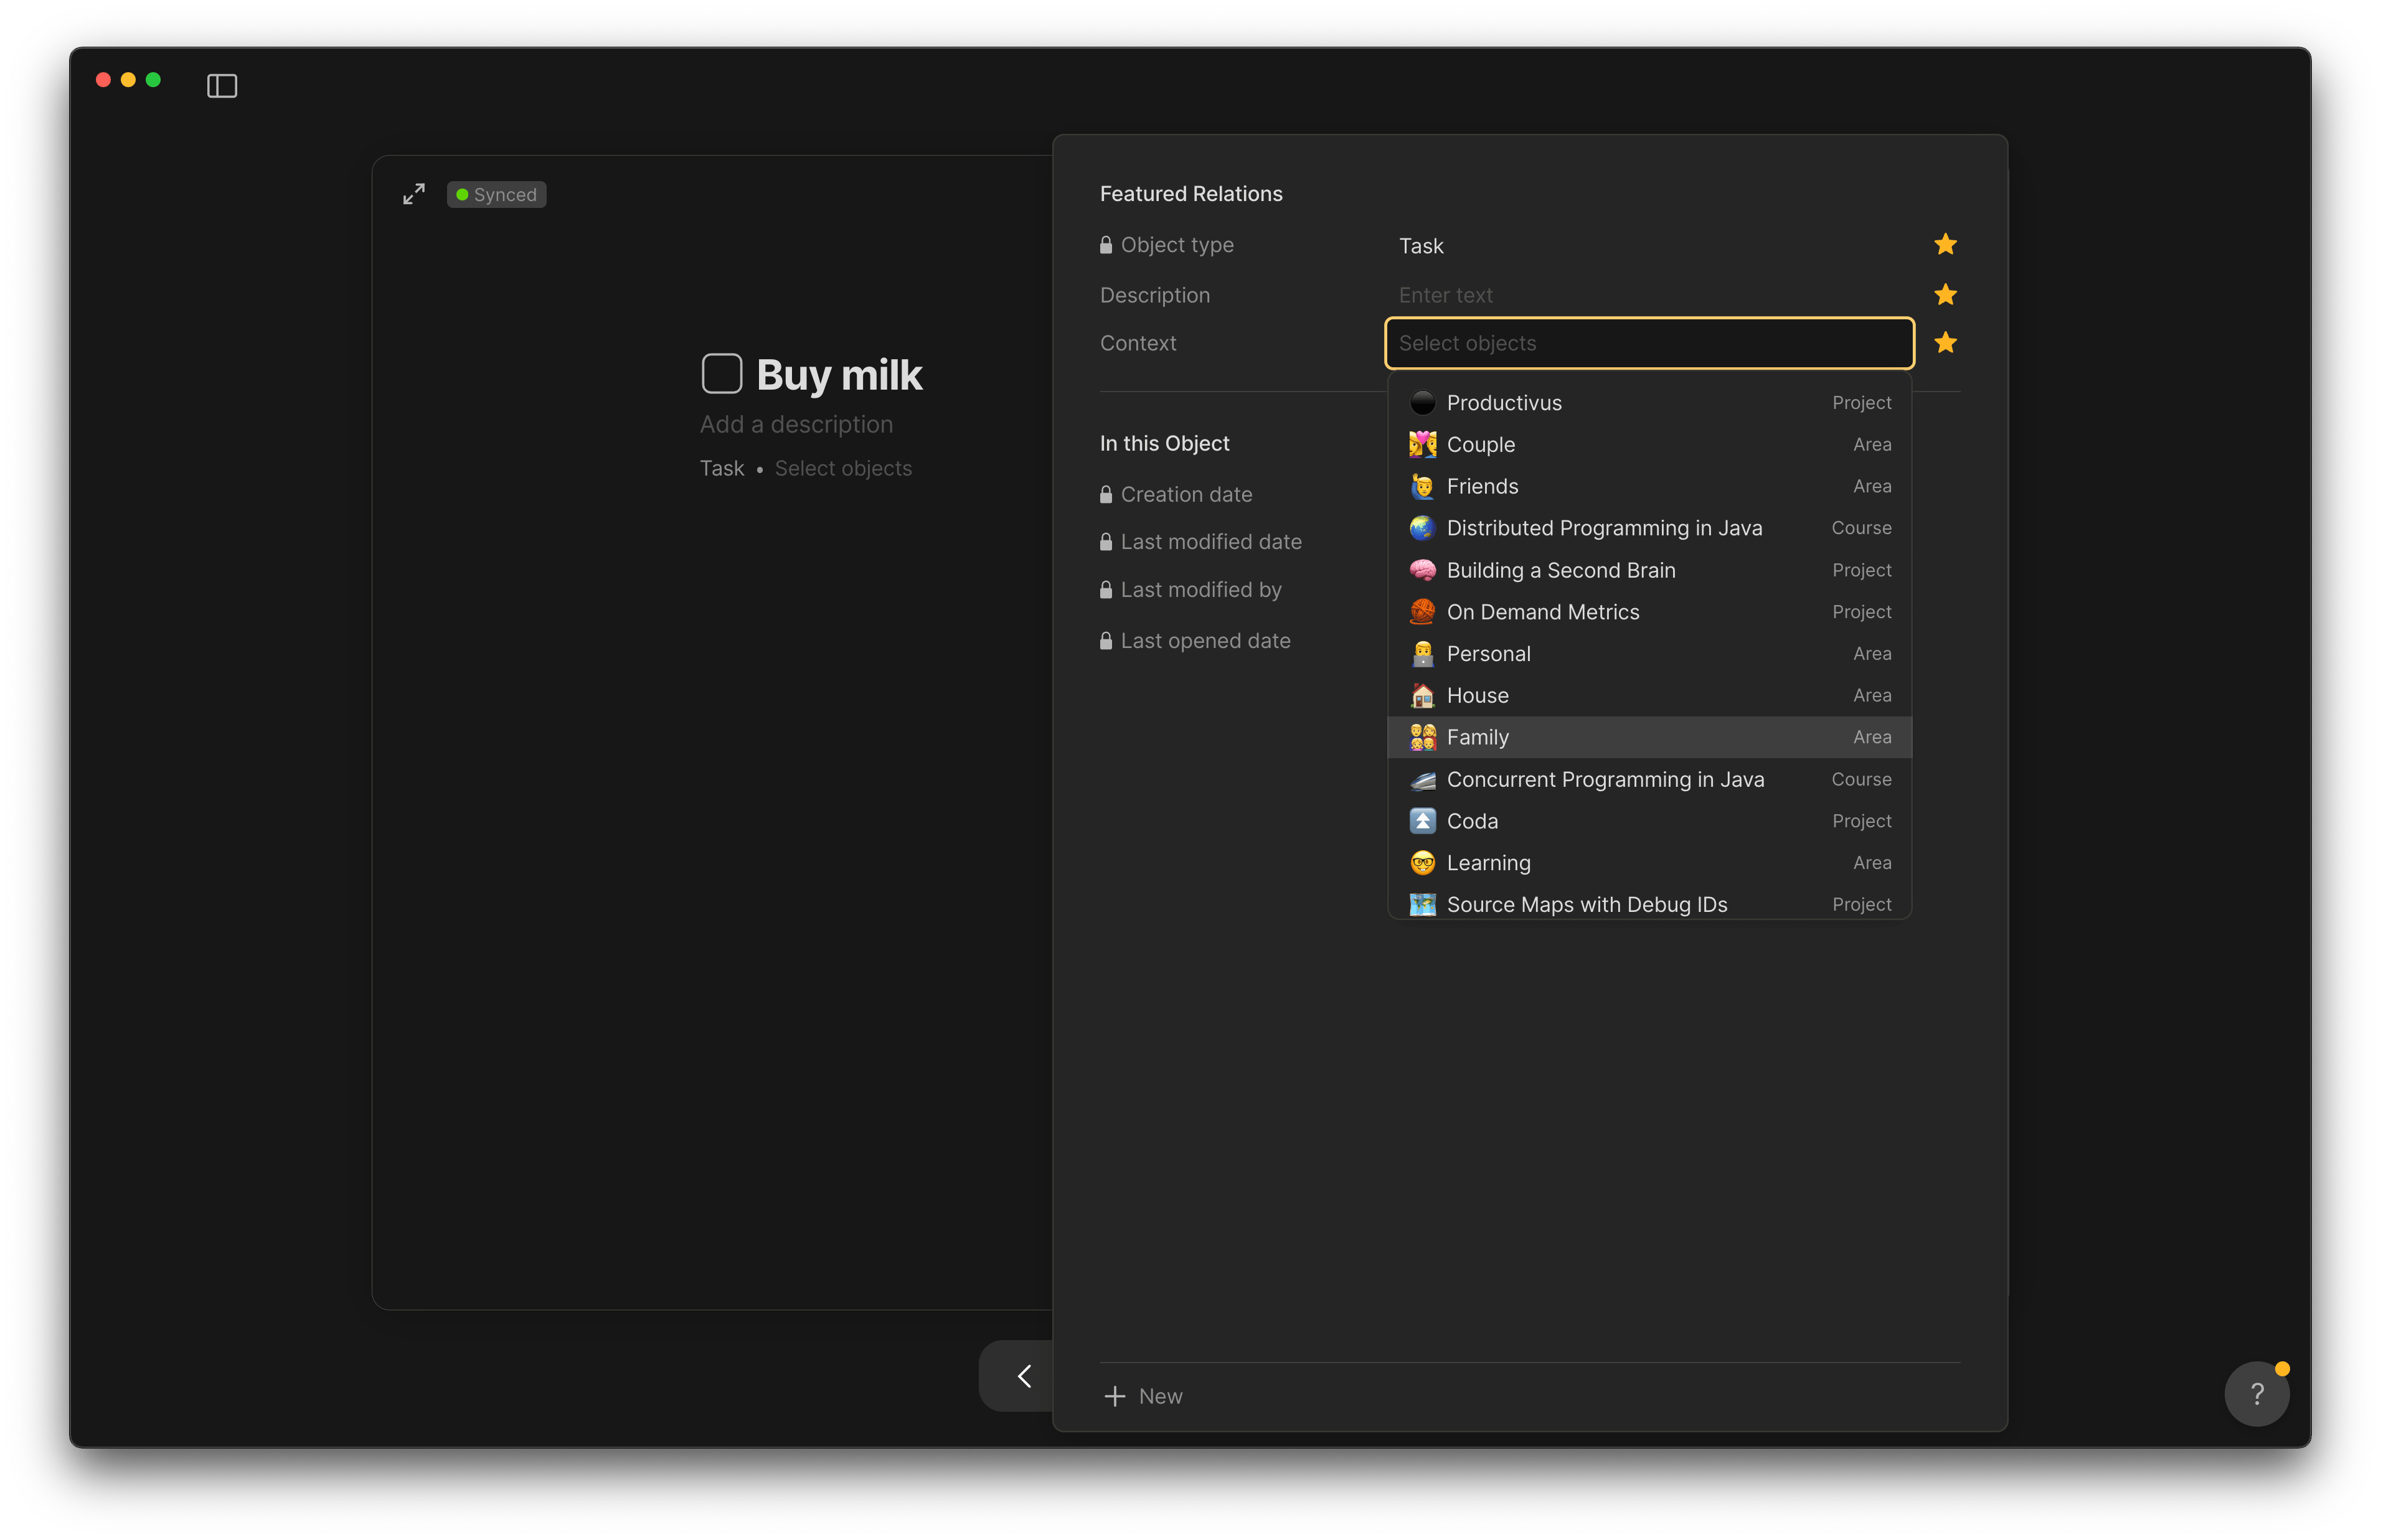
Task: Select Source Maps with Debug IDs
Action: [1649, 903]
